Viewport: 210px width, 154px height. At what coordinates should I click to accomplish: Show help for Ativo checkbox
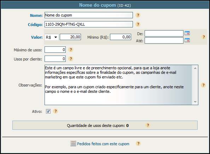[x=56, y=111]
